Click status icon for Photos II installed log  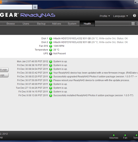[x=51, y=96]
